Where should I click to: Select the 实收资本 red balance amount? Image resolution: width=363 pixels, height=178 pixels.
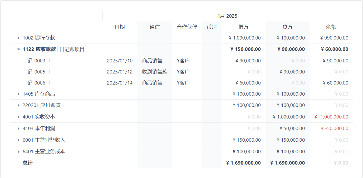pos(331,117)
